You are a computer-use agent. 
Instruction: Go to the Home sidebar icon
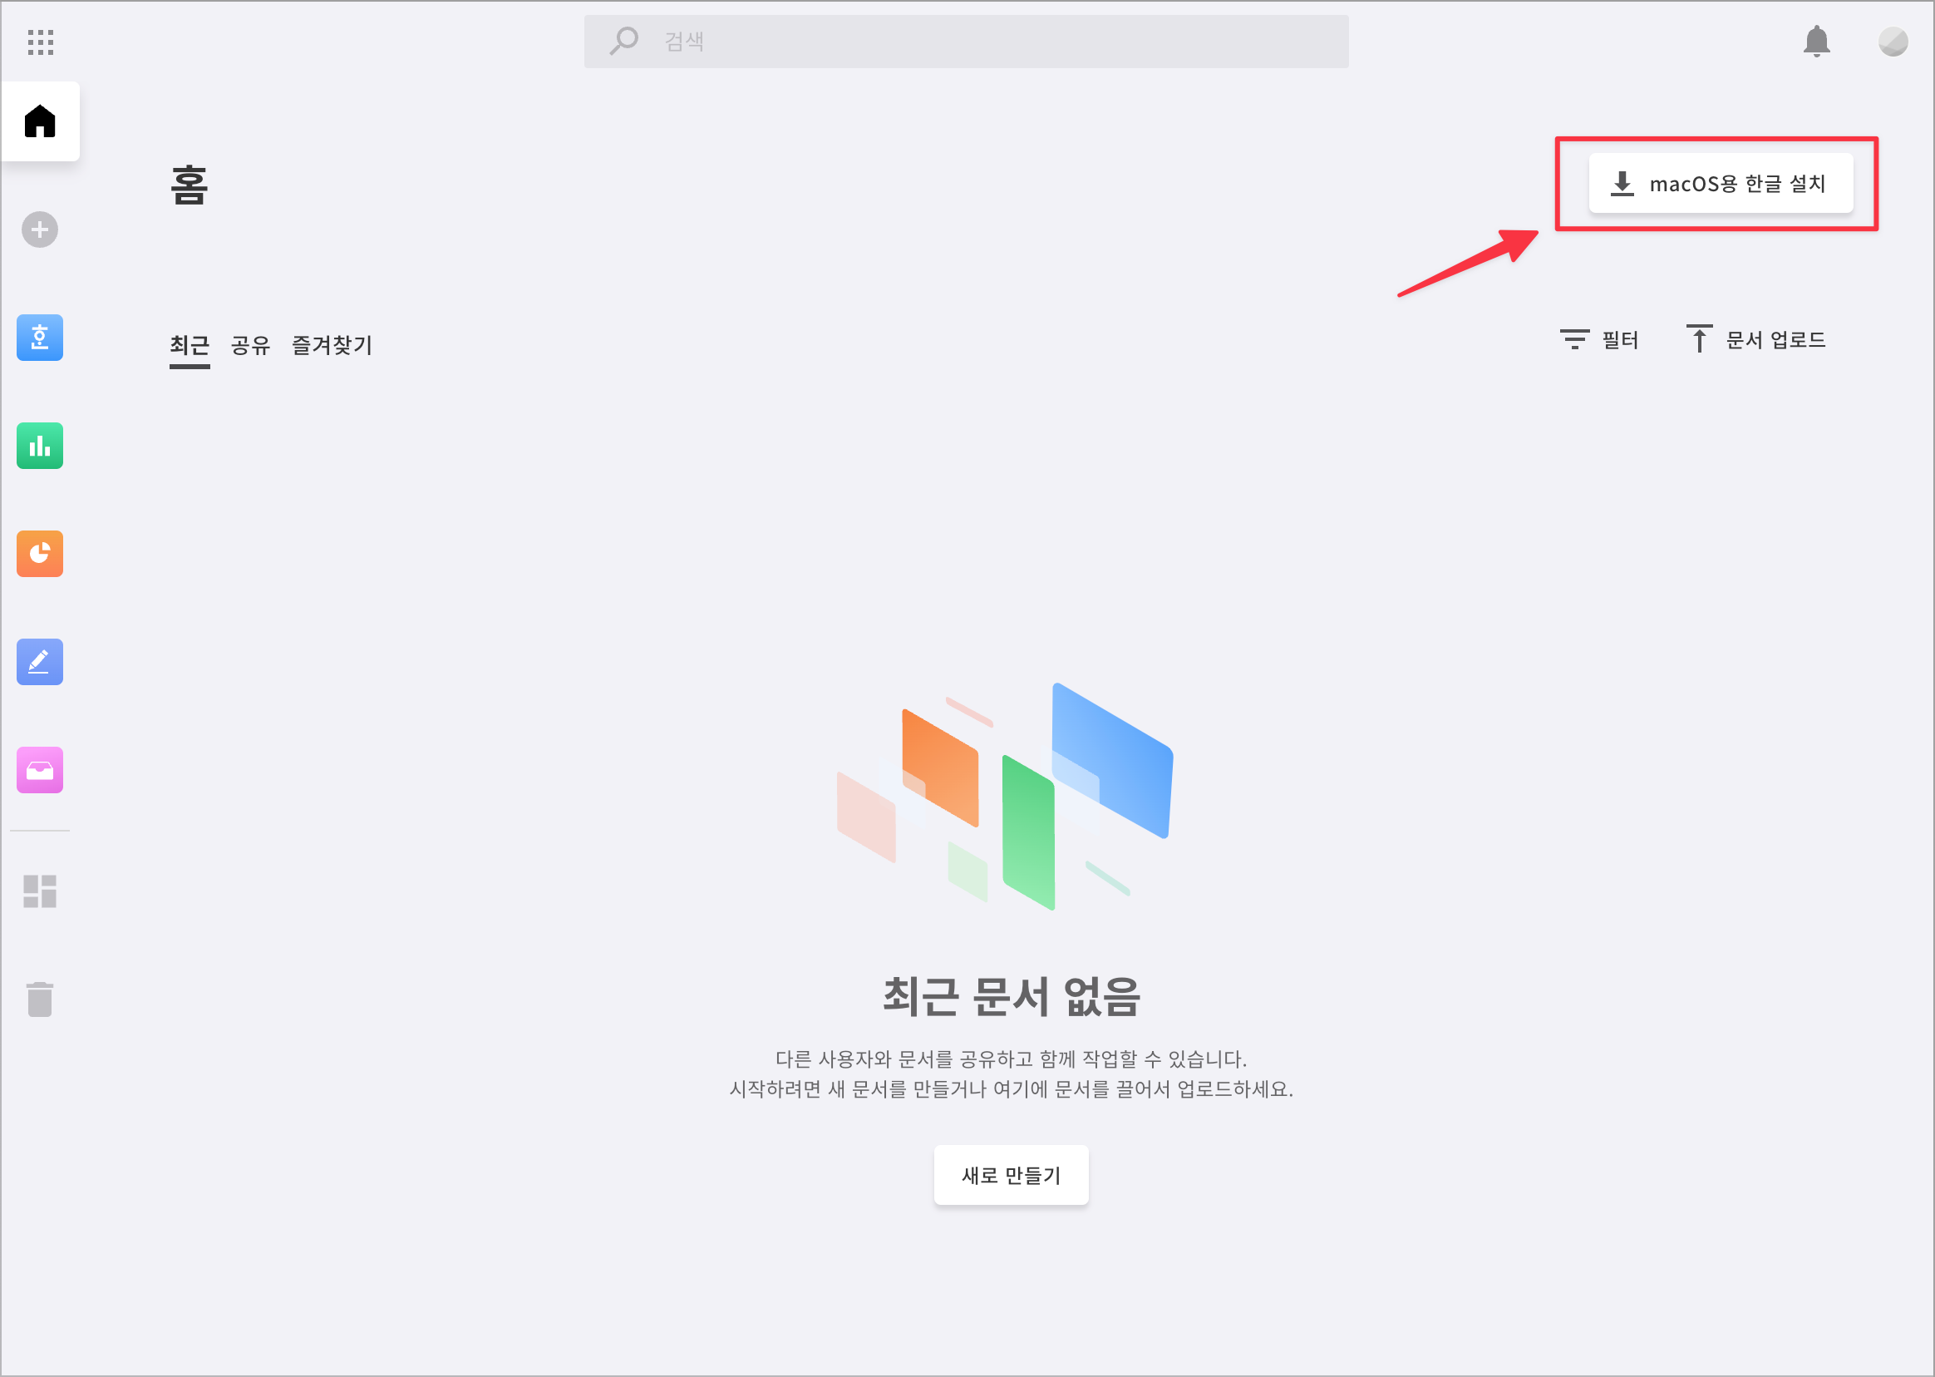(x=40, y=121)
